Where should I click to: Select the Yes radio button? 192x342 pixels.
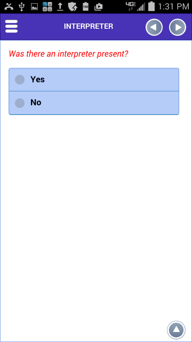[19, 79]
